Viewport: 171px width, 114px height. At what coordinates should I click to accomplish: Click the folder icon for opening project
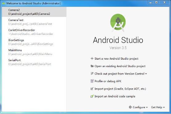[x=92, y=66]
